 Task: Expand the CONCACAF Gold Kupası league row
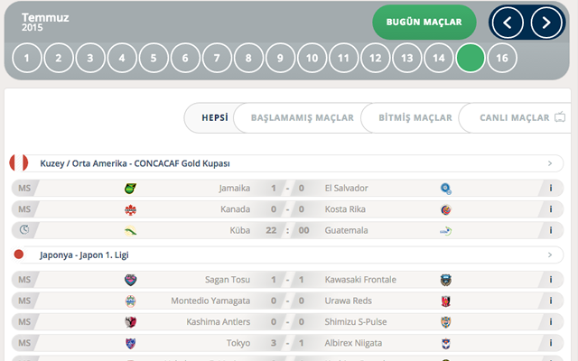[x=550, y=163]
